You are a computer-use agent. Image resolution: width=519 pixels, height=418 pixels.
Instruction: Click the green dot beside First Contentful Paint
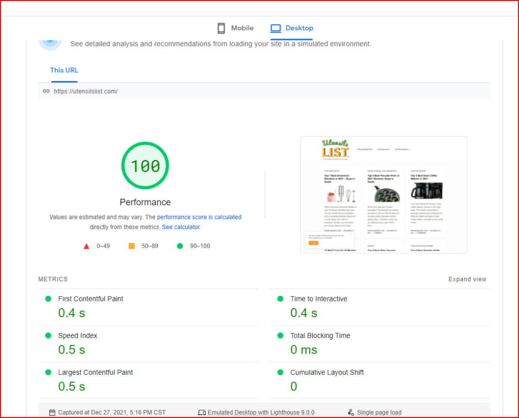pos(48,299)
